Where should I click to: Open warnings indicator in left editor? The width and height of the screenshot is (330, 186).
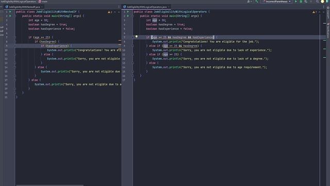point(110,12)
